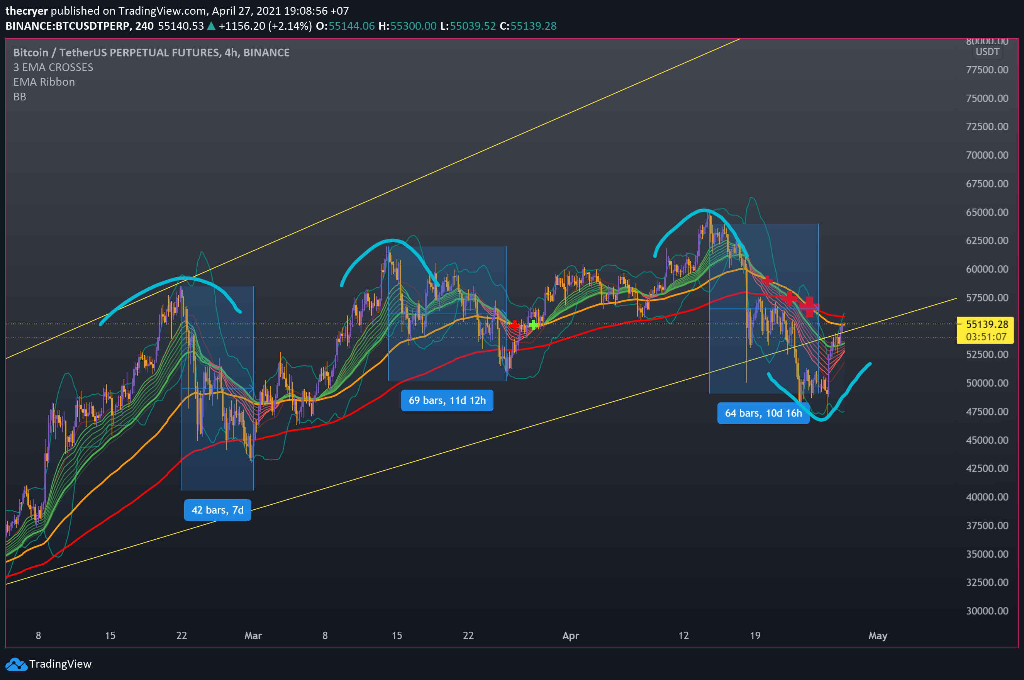Viewport: 1024px width, 680px height.
Task: Click the large red plus cross marker near 56500
Action: [809, 307]
